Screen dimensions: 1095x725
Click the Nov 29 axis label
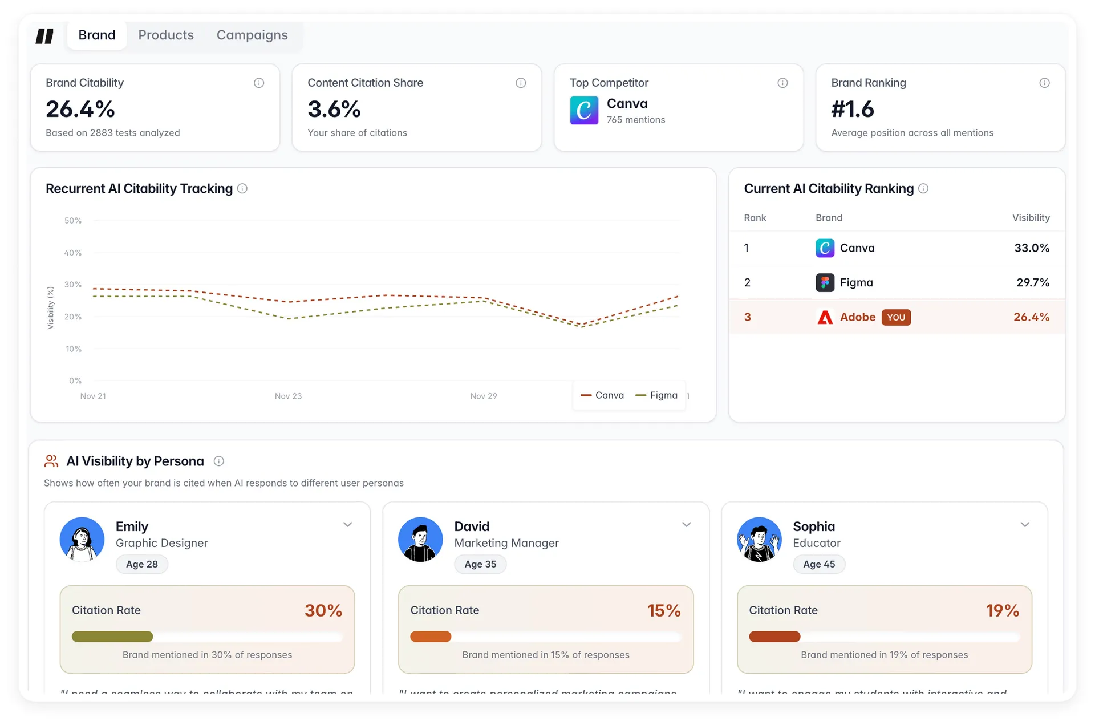484,396
